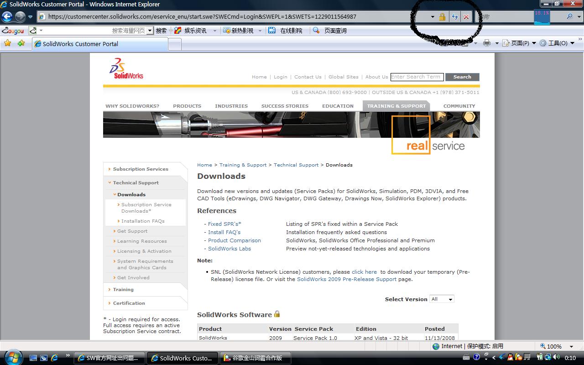
Task: Stop page loading with the red X
Action: click(466, 17)
